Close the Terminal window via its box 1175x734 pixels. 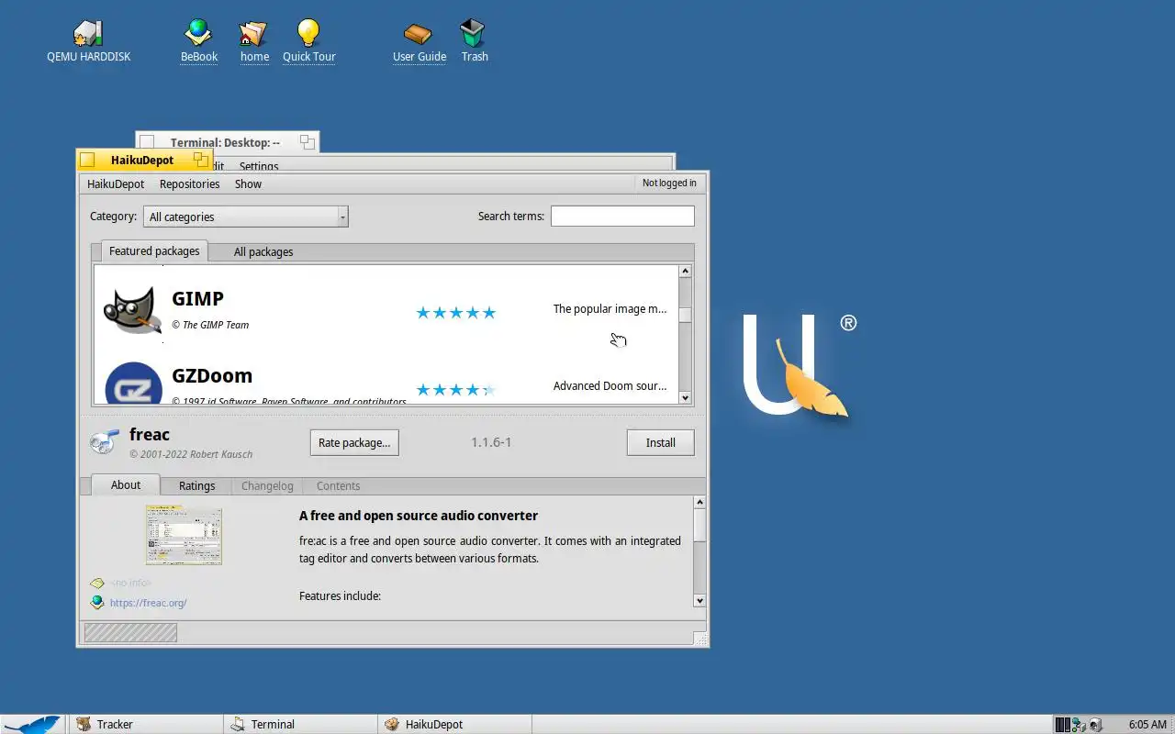click(147, 142)
